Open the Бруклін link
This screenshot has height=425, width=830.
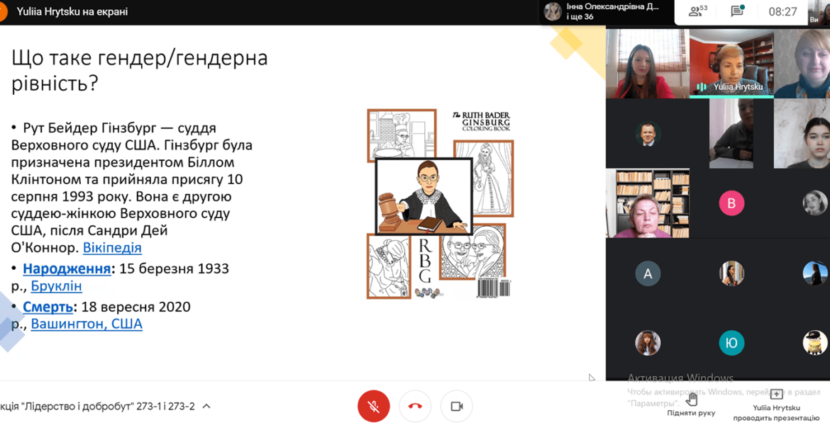[56, 286]
